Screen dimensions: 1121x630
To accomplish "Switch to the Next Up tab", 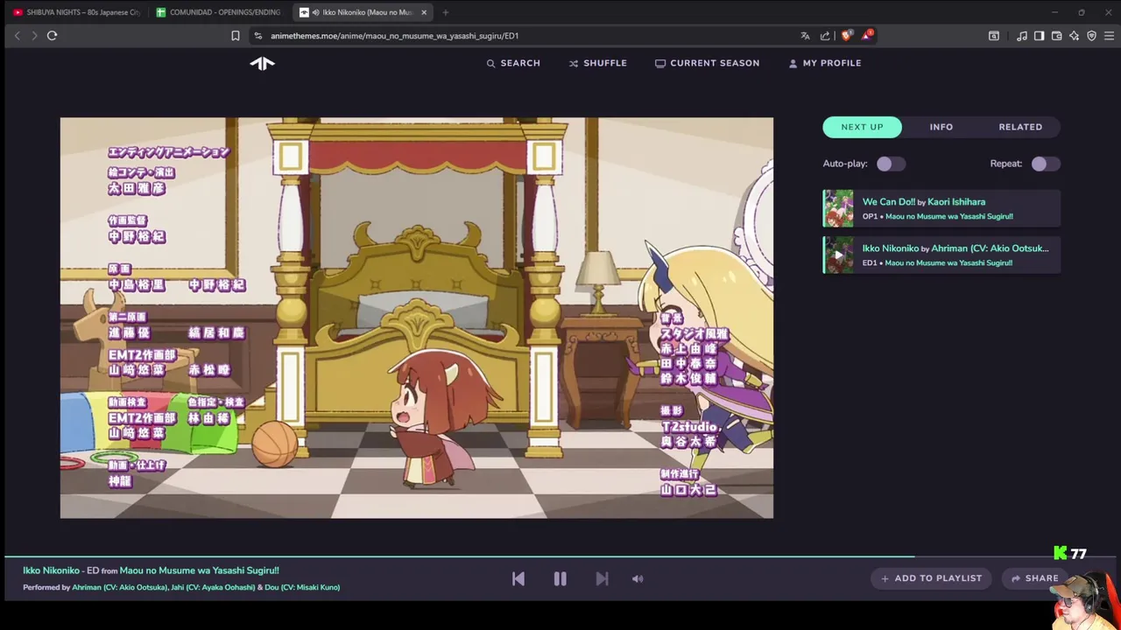I will [x=862, y=127].
